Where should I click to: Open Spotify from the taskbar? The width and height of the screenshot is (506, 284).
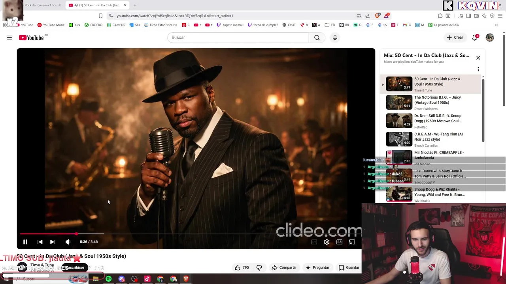click(108, 279)
